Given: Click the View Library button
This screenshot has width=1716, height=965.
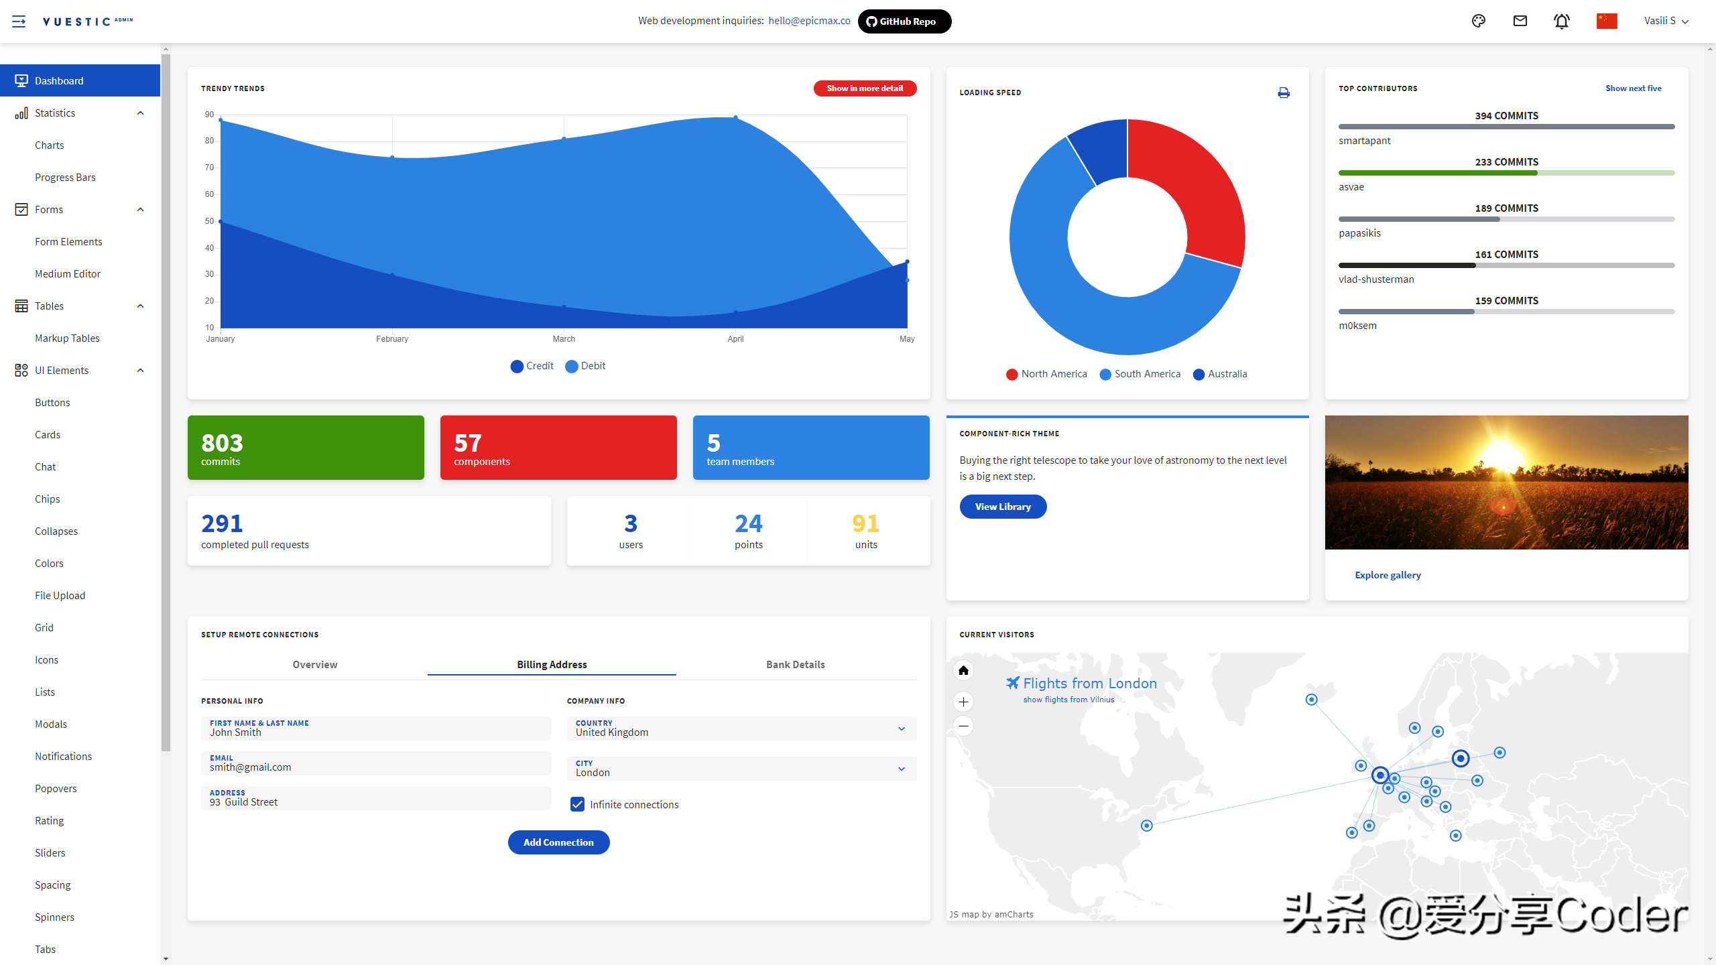Looking at the screenshot, I should (1003, 505).
